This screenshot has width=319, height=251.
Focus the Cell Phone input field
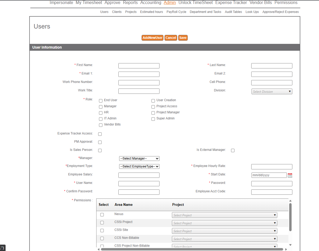272,83
